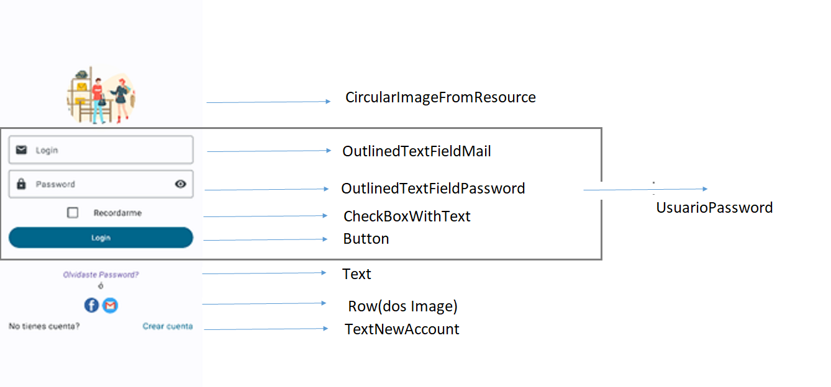Viewport: 831px width, 387px height.
Task: Click the TextNewAccount annotation label
Action: click(x=402, y=329)
